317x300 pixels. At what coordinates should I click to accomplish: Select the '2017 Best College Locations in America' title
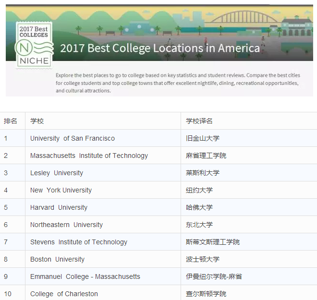pos(160,48)
